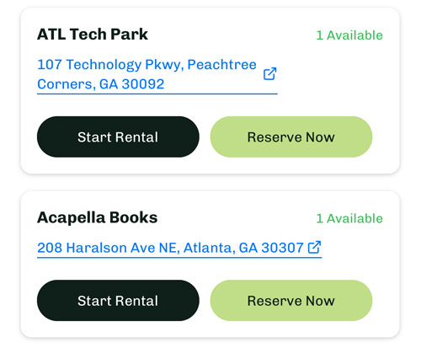
Task: Open external link icon beside Peachtree Corners address
Action: tap(269, 73)
